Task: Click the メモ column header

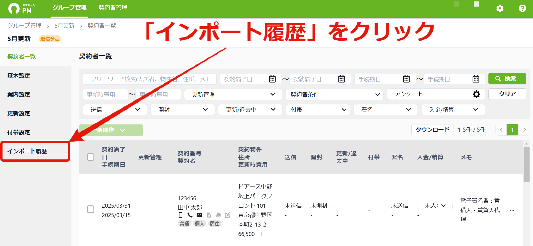Action: pyautogui.click(x=466, y=157)
